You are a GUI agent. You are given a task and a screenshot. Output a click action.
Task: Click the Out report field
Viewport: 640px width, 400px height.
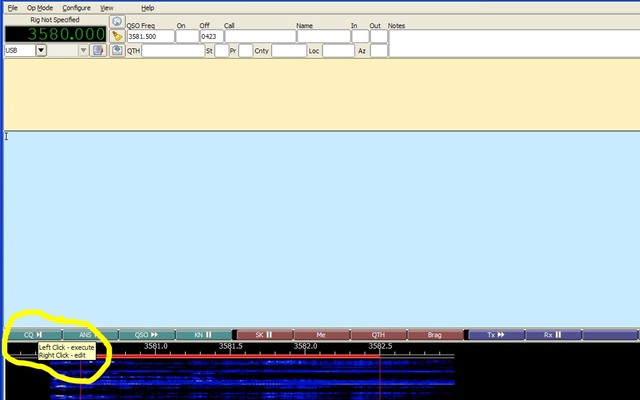[x=379, y=36]
